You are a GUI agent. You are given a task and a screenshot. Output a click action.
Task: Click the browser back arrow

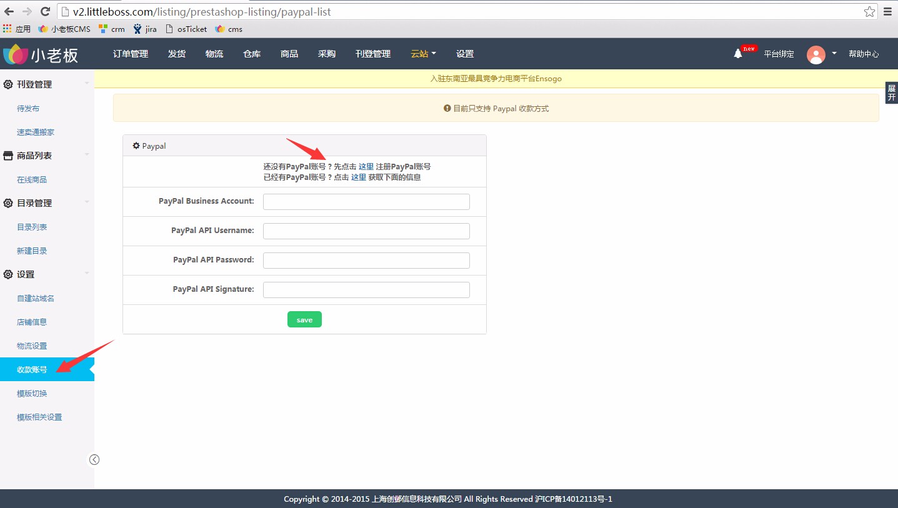tap(9, 12)
